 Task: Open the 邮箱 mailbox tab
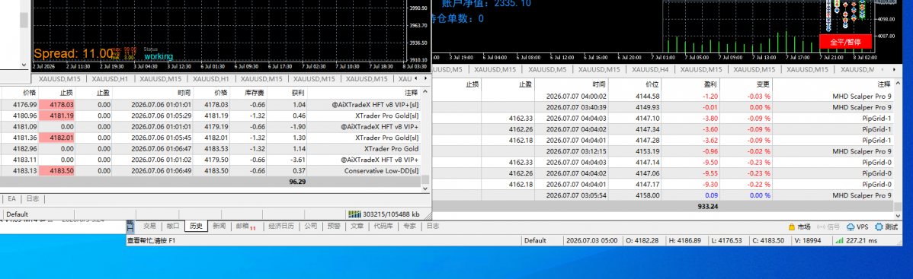pyautogui.click(x=245, y=227)
